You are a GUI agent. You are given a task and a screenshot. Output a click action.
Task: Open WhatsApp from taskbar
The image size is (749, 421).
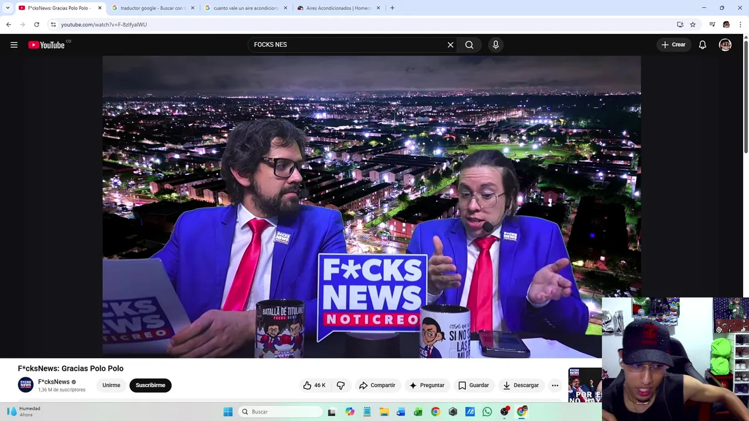tap(487, 412)
